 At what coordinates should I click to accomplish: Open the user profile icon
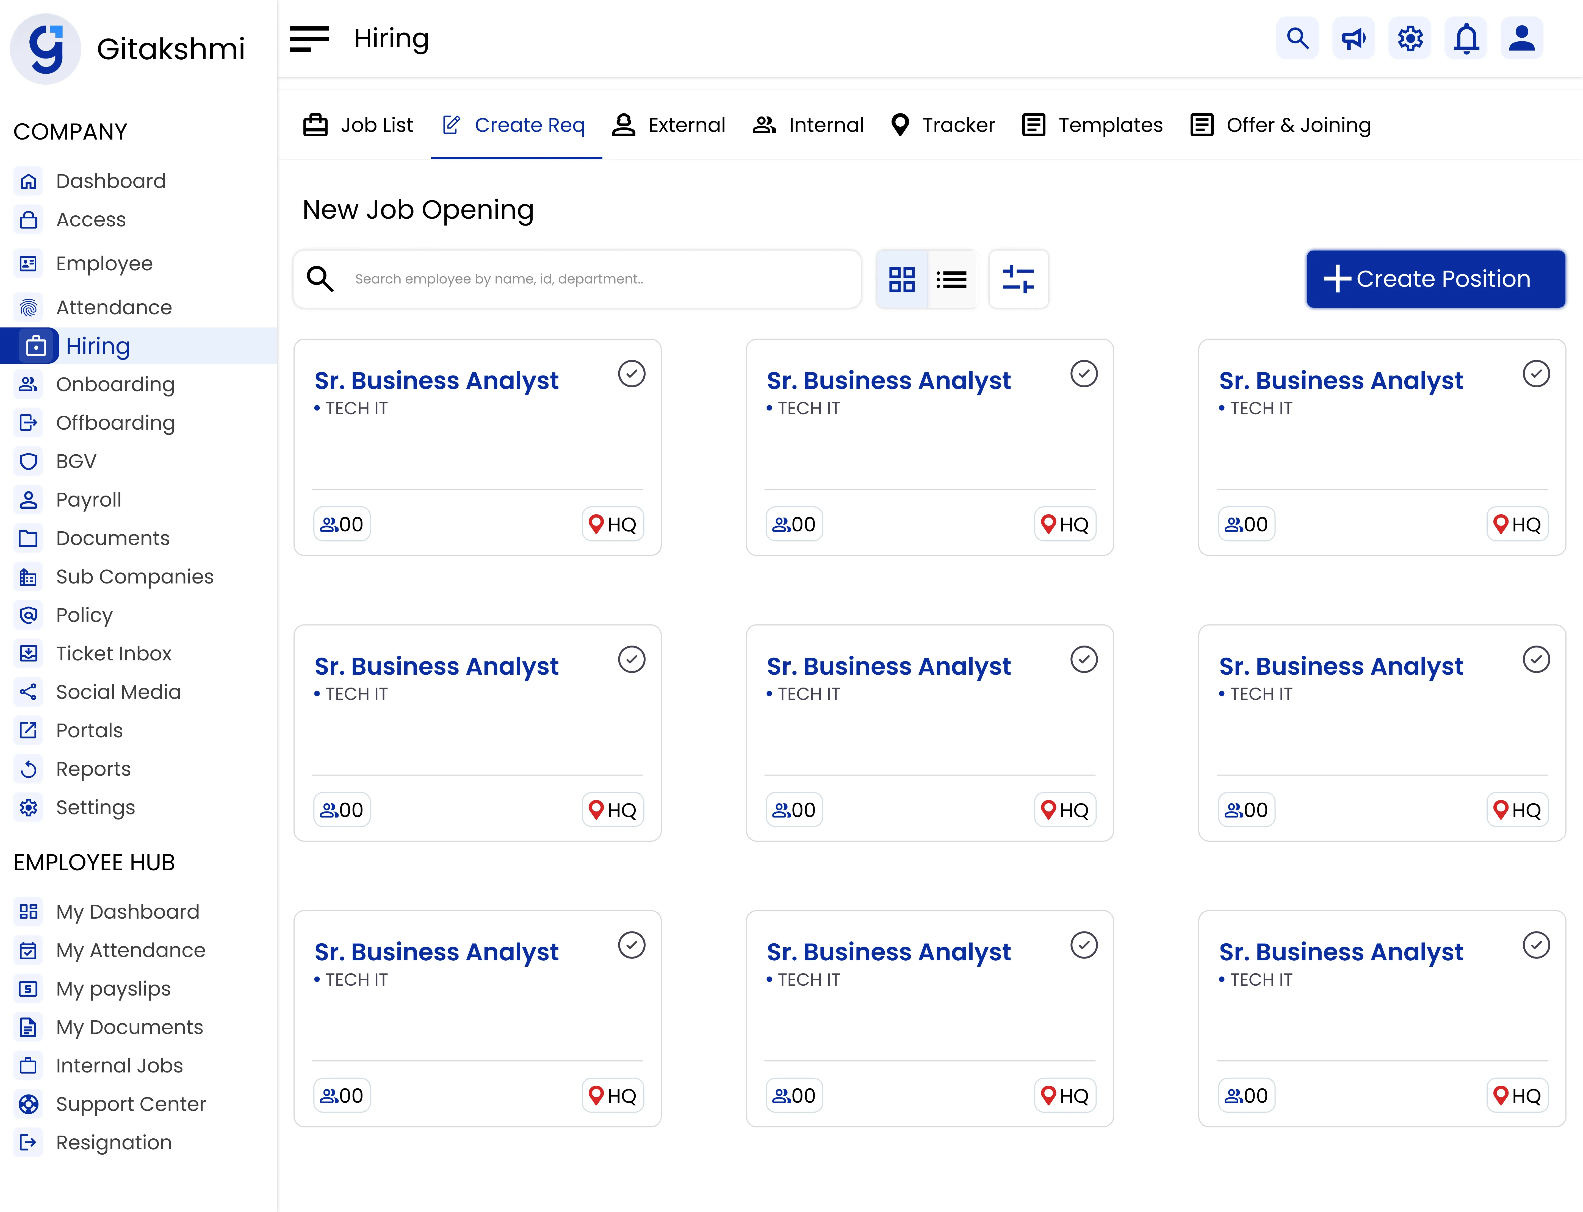tap(1522, 38)
